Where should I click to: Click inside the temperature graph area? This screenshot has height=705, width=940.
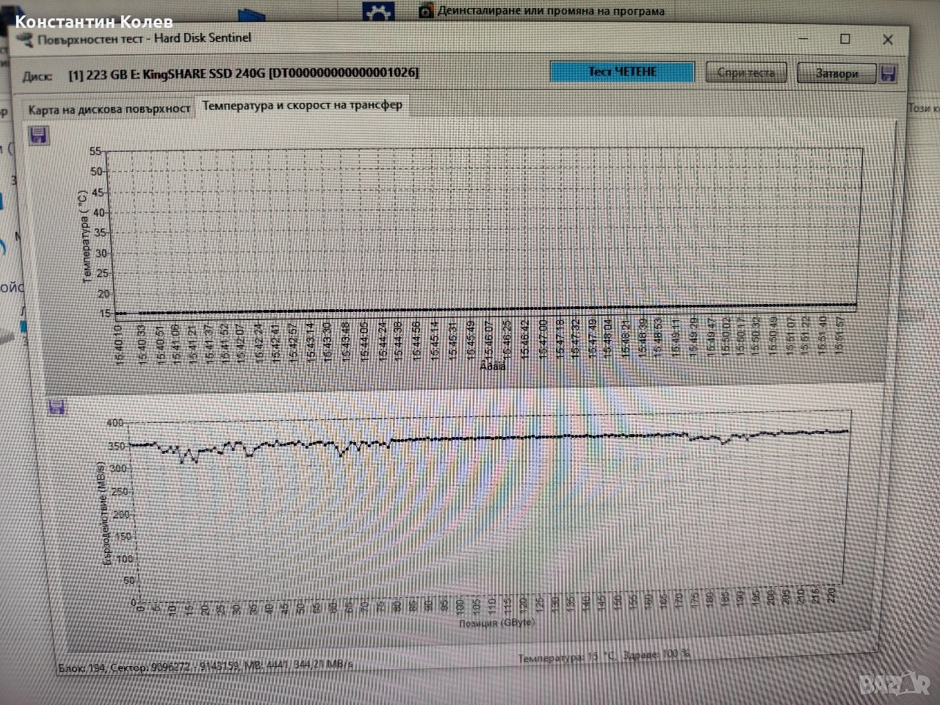click(x=484, y=231)
